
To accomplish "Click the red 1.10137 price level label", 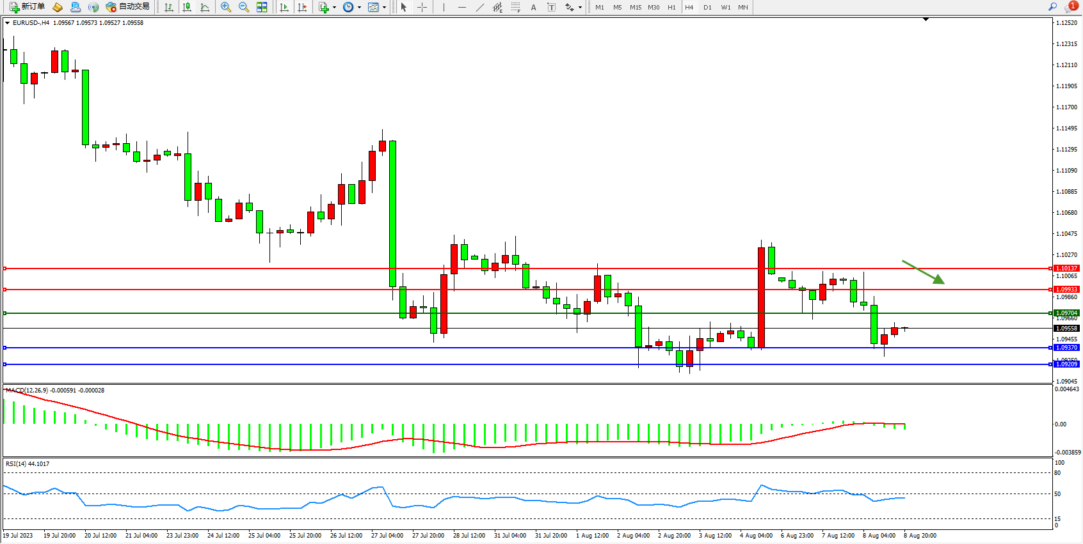I will click(x=1066, y=268).
